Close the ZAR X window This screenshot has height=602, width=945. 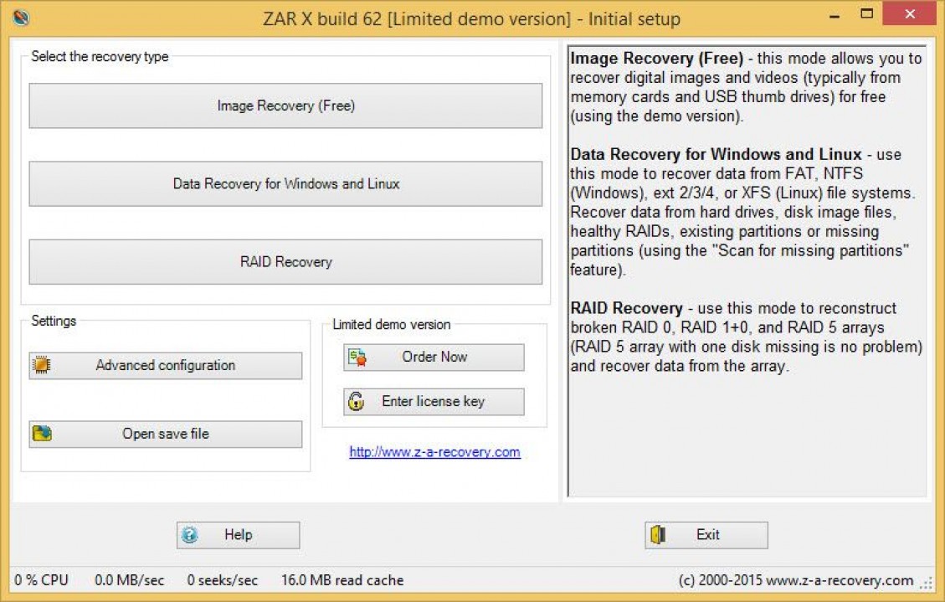910,14
